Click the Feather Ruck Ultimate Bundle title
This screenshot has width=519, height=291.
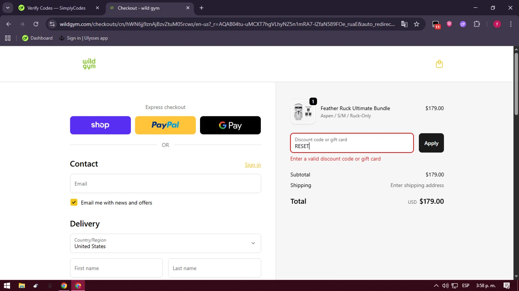355,108
